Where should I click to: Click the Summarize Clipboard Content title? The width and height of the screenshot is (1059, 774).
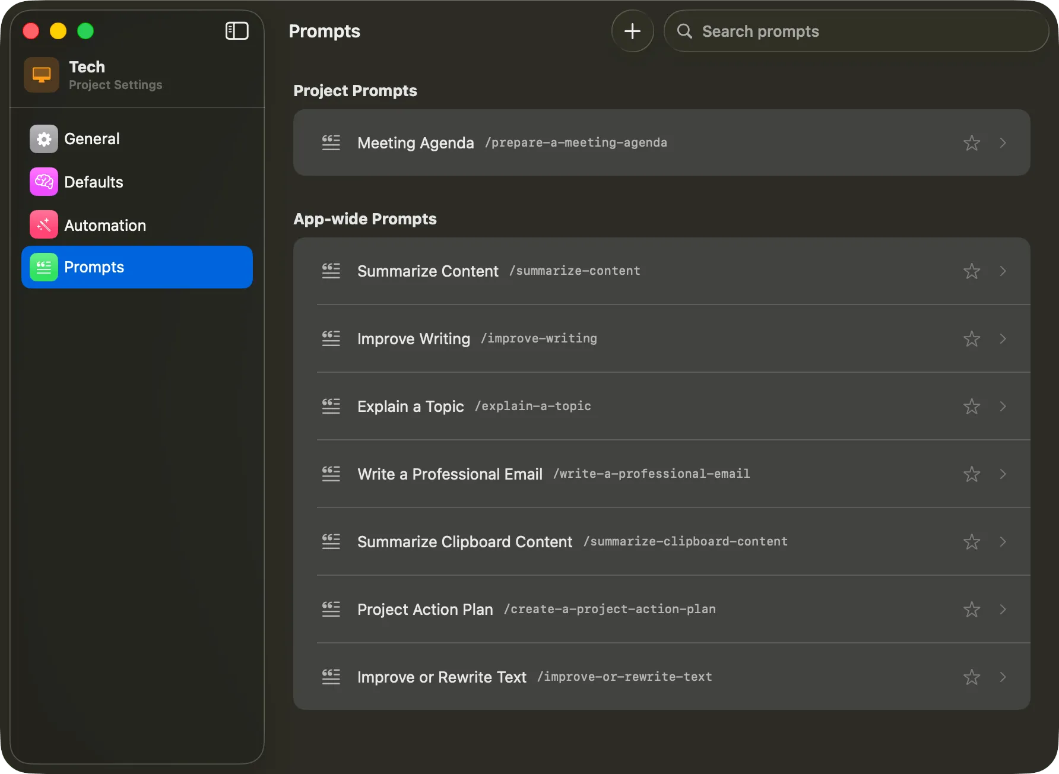[x=465, y=542]
